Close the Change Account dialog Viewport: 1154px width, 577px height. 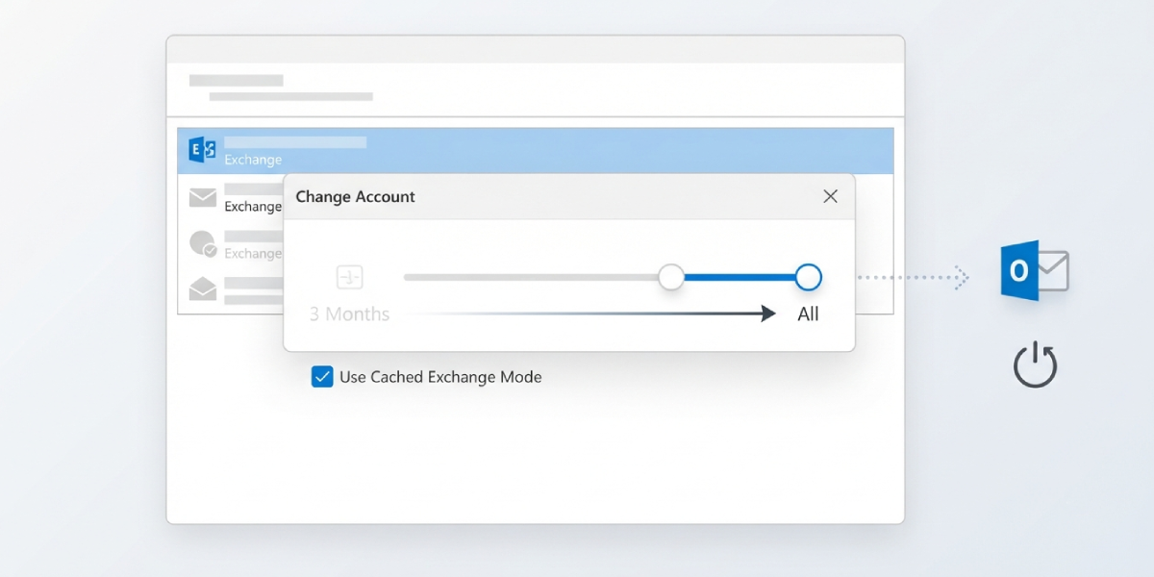click(831, 196)
